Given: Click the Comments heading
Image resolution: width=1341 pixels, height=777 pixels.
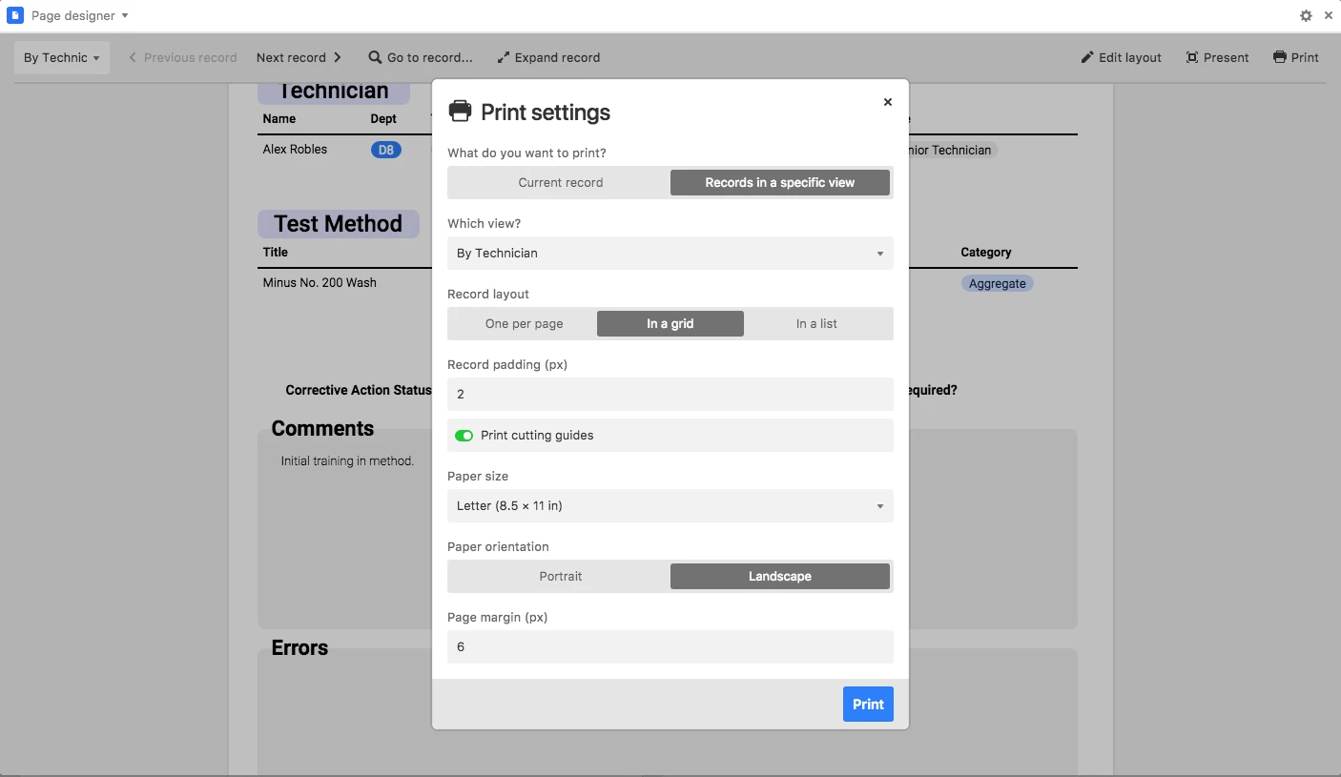Looking at the screenshot, I should [322, 428].
